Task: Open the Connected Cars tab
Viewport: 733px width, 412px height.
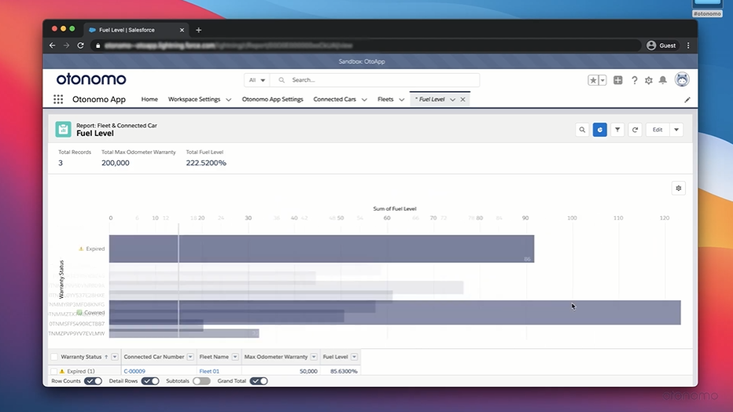Action: [335, 99]
